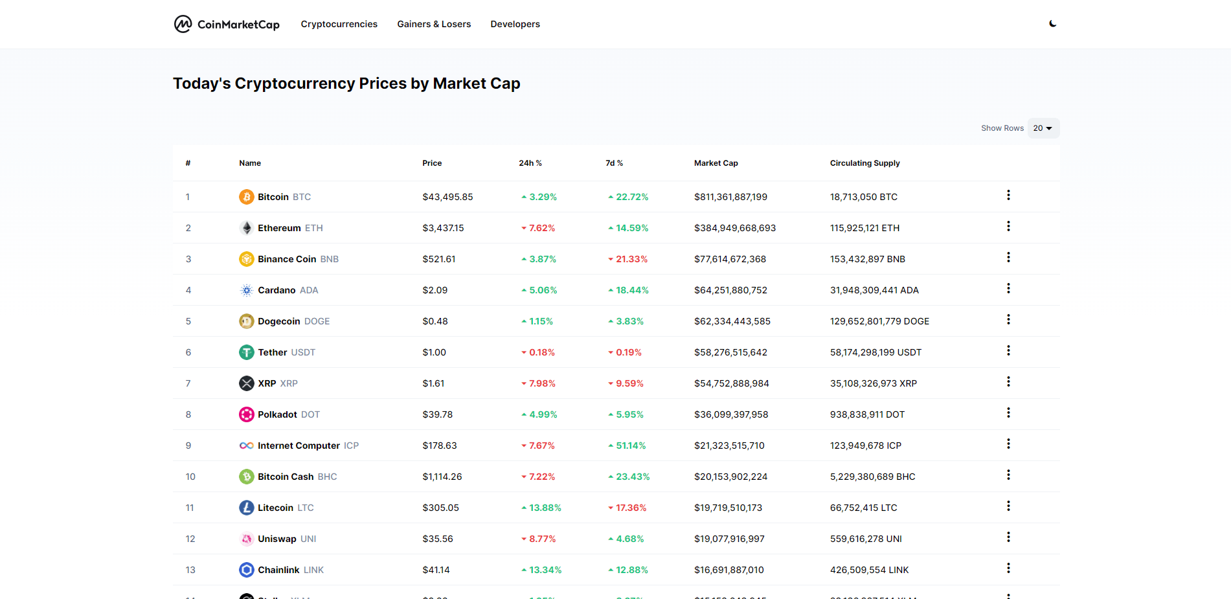Sort by the 7d % column header

click(x=615, y=163)
